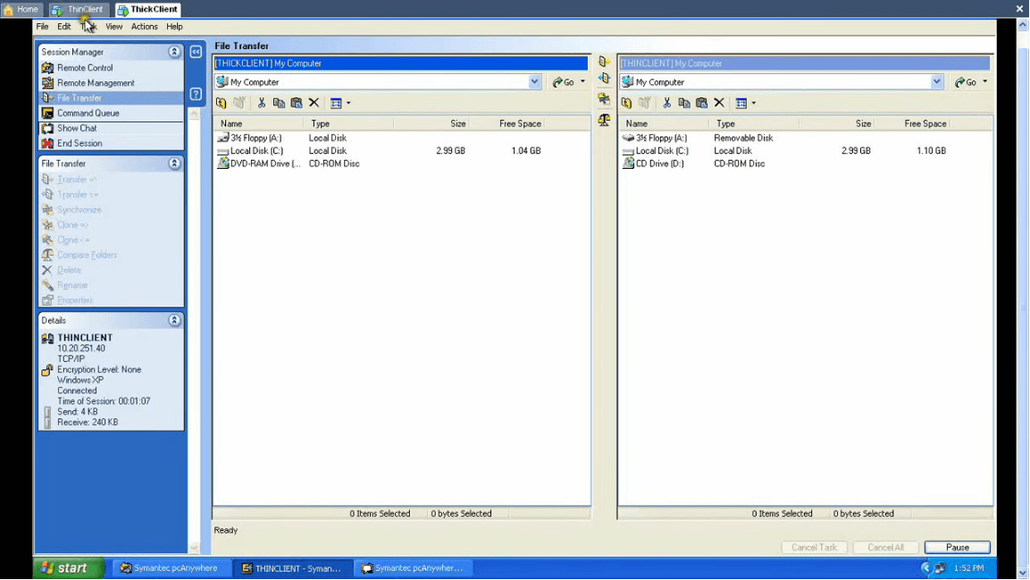Click Cut icon in THICKCLIENT toolbar
1030x580 pixels.
(262, 103)
